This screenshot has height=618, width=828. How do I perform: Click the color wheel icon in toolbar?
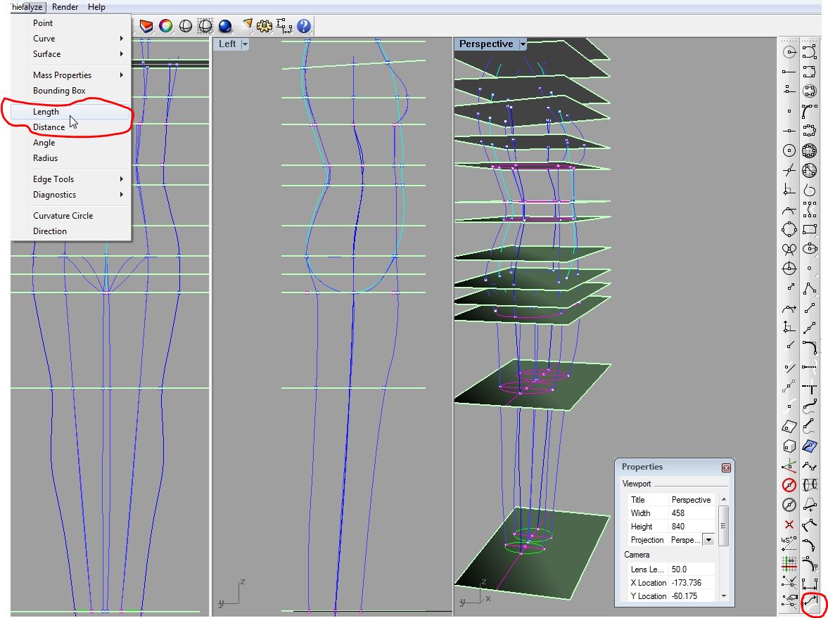pyautogui.click(x=165, y=26)
